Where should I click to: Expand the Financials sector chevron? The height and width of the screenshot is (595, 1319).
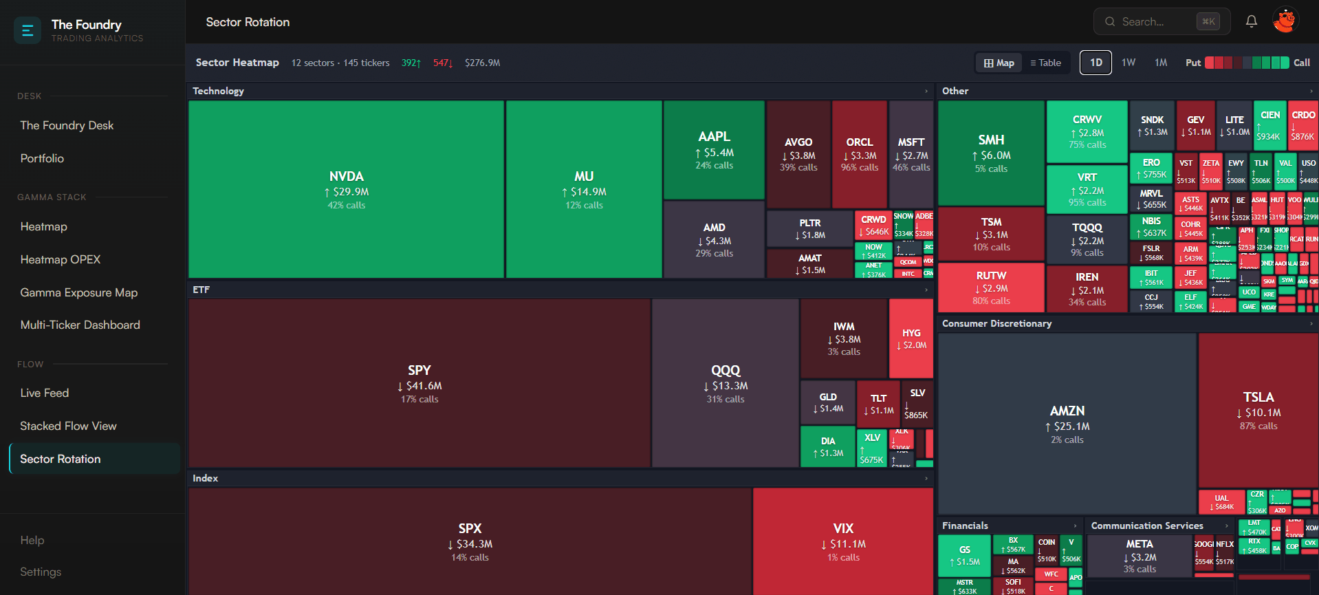point(1076,526)
